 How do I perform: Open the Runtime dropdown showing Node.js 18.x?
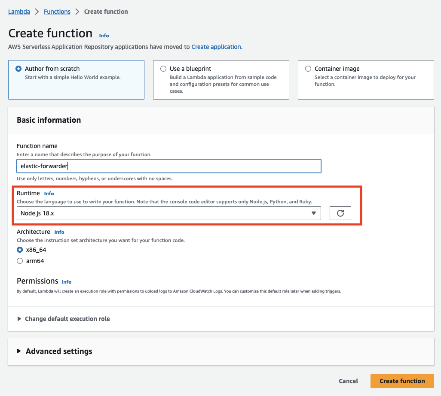click(x=169, y=213)
